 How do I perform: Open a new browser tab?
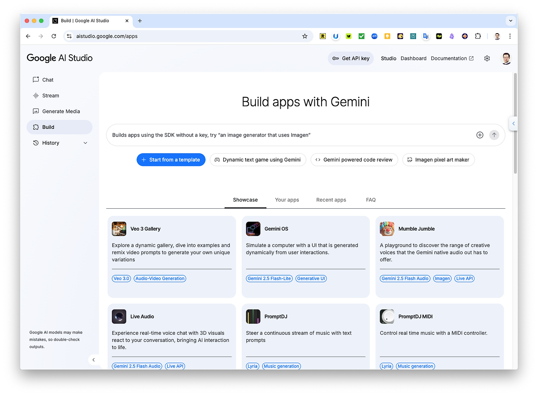click(140, 21)
